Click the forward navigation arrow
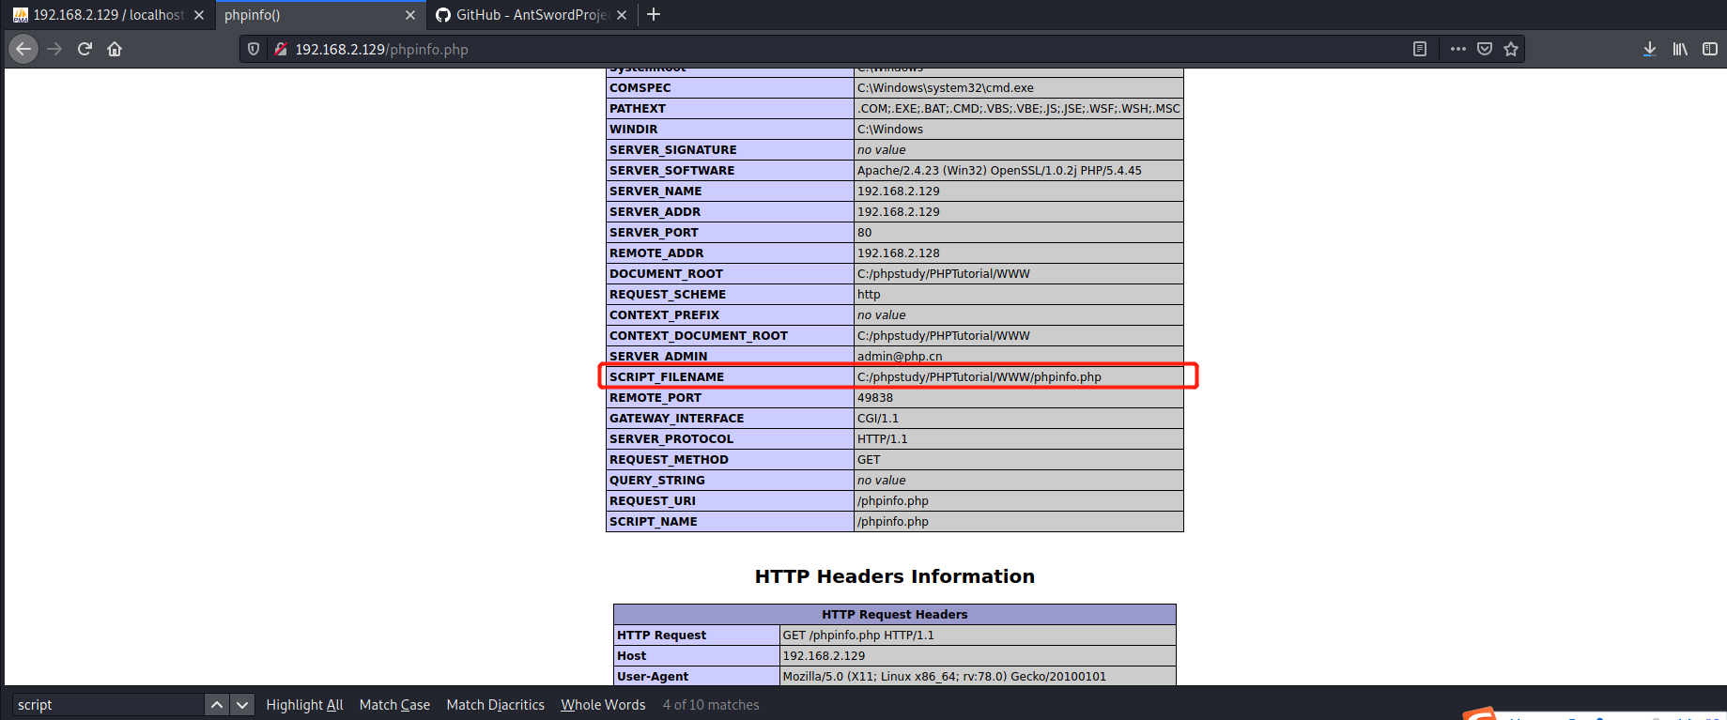1727x720 pixels. [54, 49]
